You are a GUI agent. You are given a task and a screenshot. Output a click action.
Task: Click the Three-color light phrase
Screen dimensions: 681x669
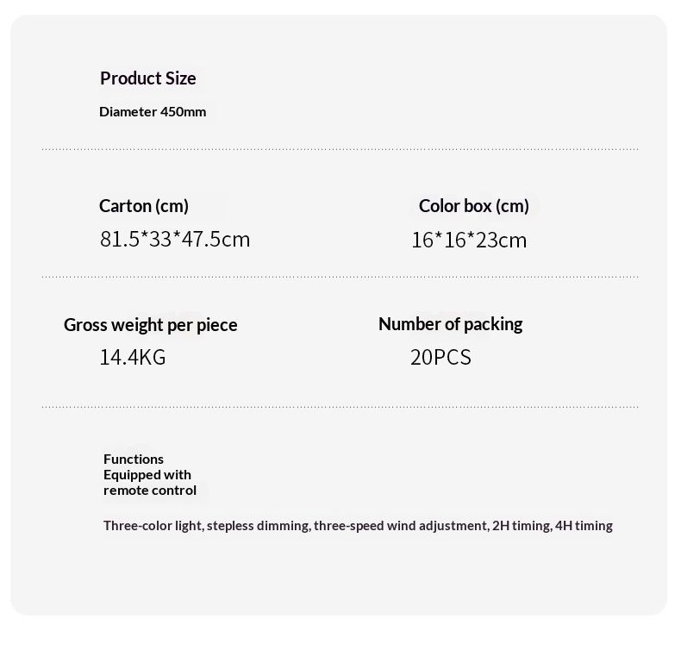pos(153,525)
